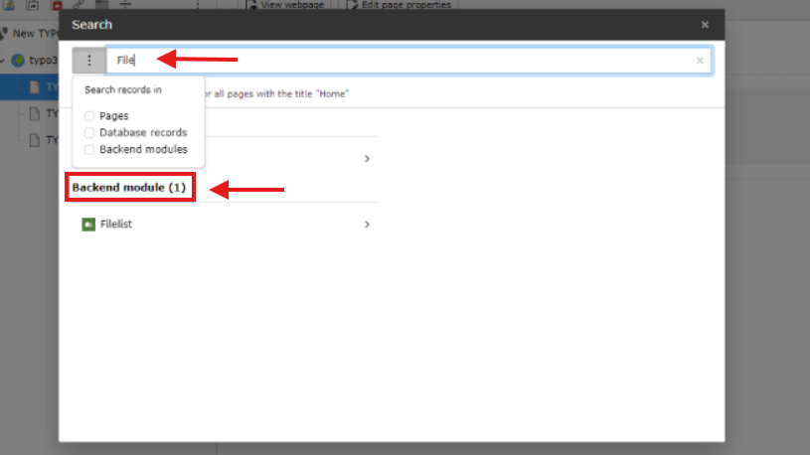Image resolution: width=810 pixels, height=455 pixels.
Task: Click the typo3 globe site icon
Action: click(x=18, y=61)
